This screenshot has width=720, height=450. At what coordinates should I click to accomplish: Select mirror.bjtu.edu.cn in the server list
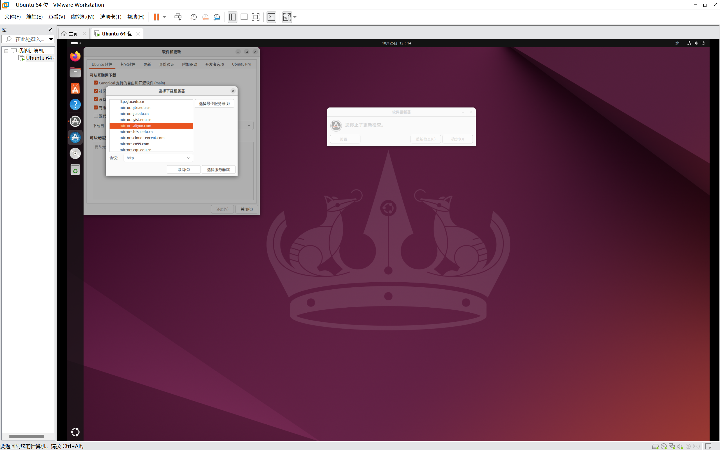click(151, 108)
